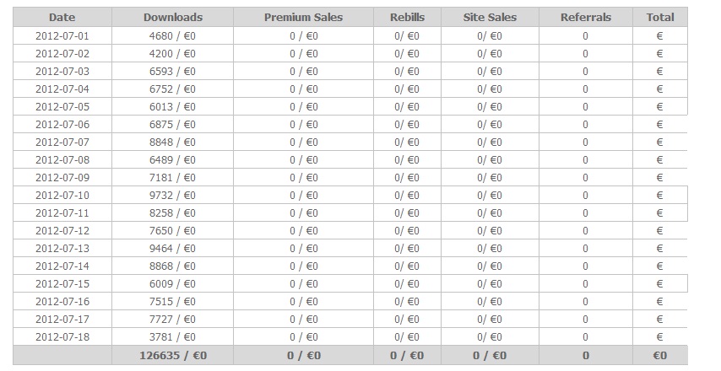Click the 4680 / €0 downloads cell
The height and width of the screenshot is (371, 721).
pyautogui.click(x=173, y=36)
